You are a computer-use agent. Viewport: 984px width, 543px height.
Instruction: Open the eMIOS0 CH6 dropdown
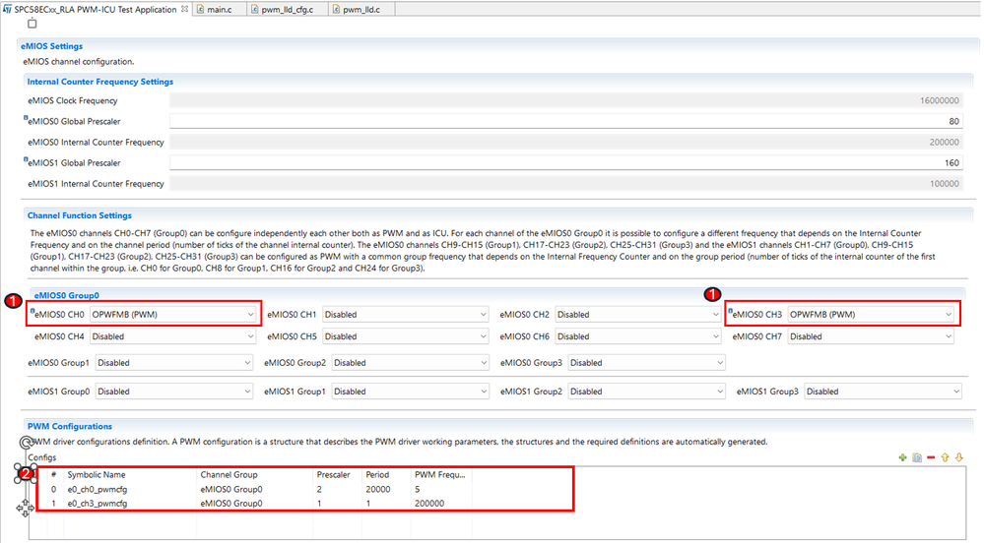click(638, 336)
